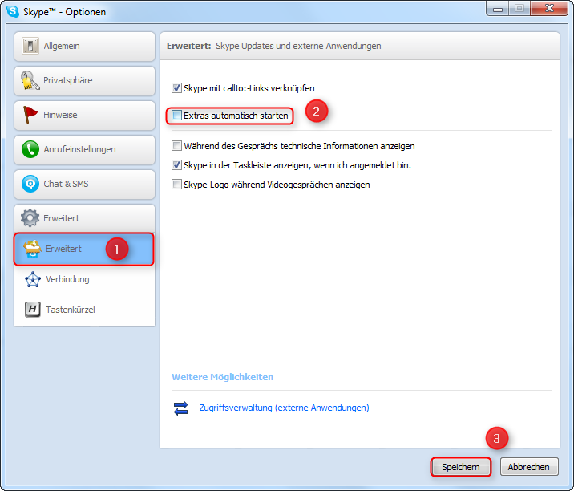
Task: Uncheck Skype mit callto:-Links verknüpfen
Action: tap(176, 88)
